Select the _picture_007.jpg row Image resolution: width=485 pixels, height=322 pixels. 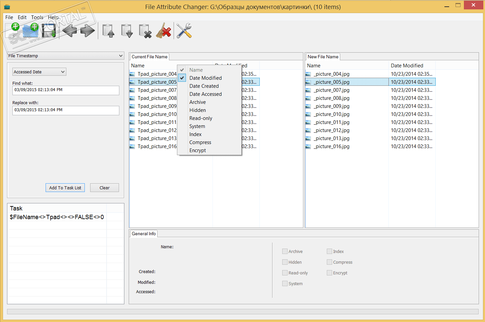pos(370,90)
